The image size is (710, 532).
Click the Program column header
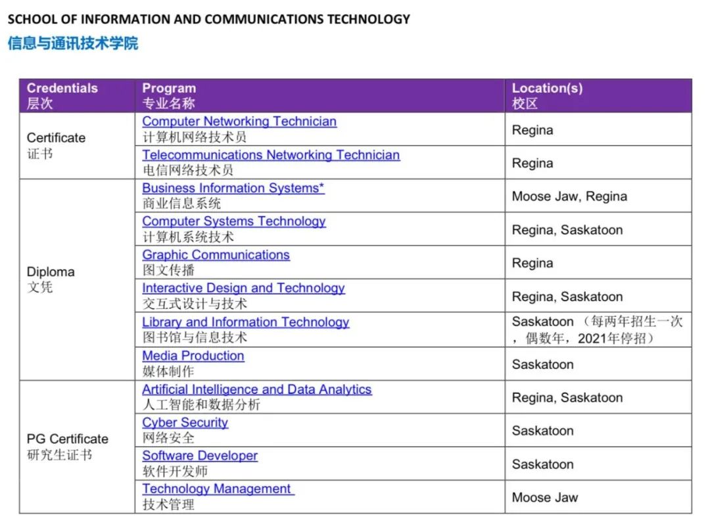[319, 95]
